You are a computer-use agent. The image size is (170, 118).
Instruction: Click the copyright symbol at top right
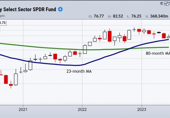click(x=161, y=3)
